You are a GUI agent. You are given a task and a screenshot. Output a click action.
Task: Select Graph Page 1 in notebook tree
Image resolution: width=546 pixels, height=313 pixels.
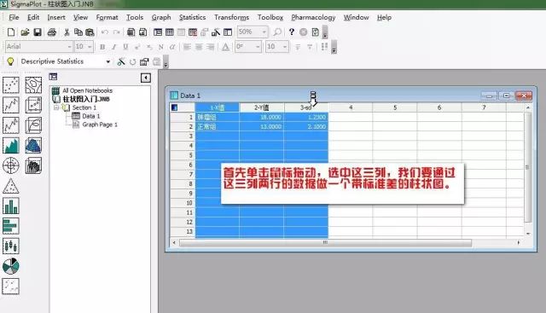coord(100,125)
